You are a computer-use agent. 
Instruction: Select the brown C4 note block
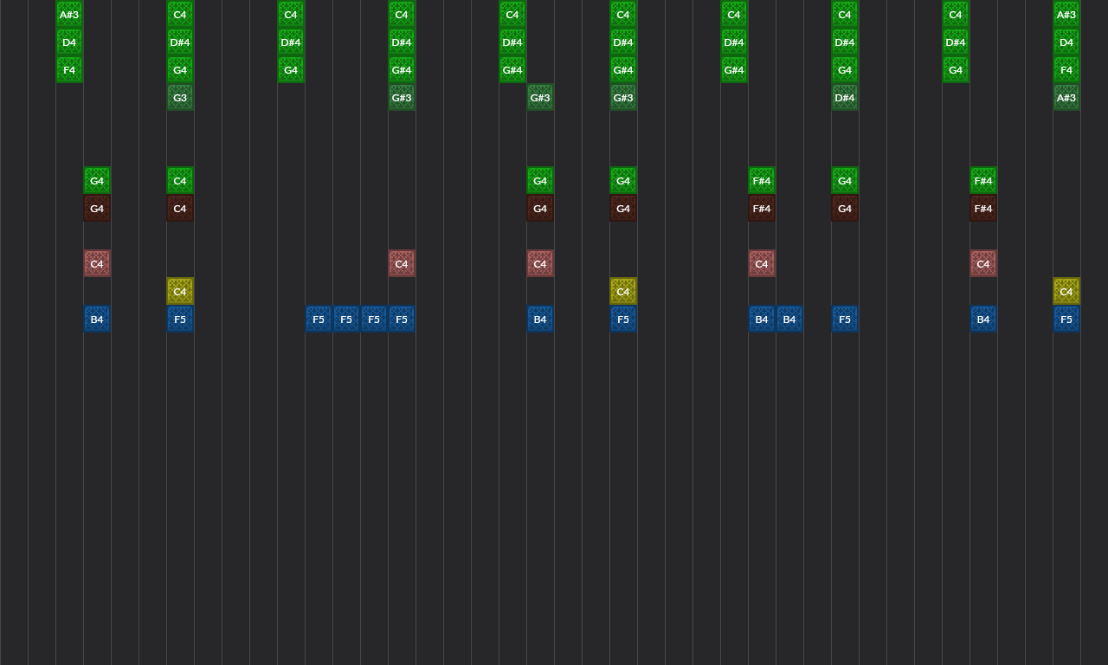pos(180,209)
